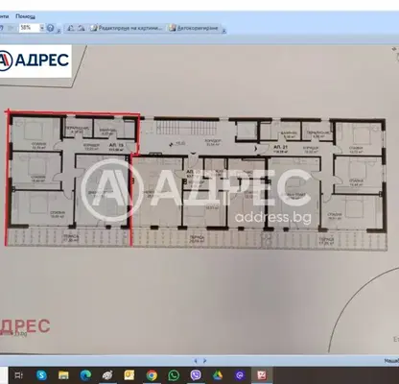Rotate picture right using toolbar icon
399x384 pixels.
[x=82, y=28]
